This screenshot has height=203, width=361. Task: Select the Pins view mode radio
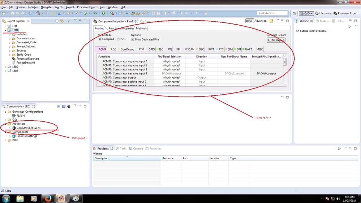point(118,39)
